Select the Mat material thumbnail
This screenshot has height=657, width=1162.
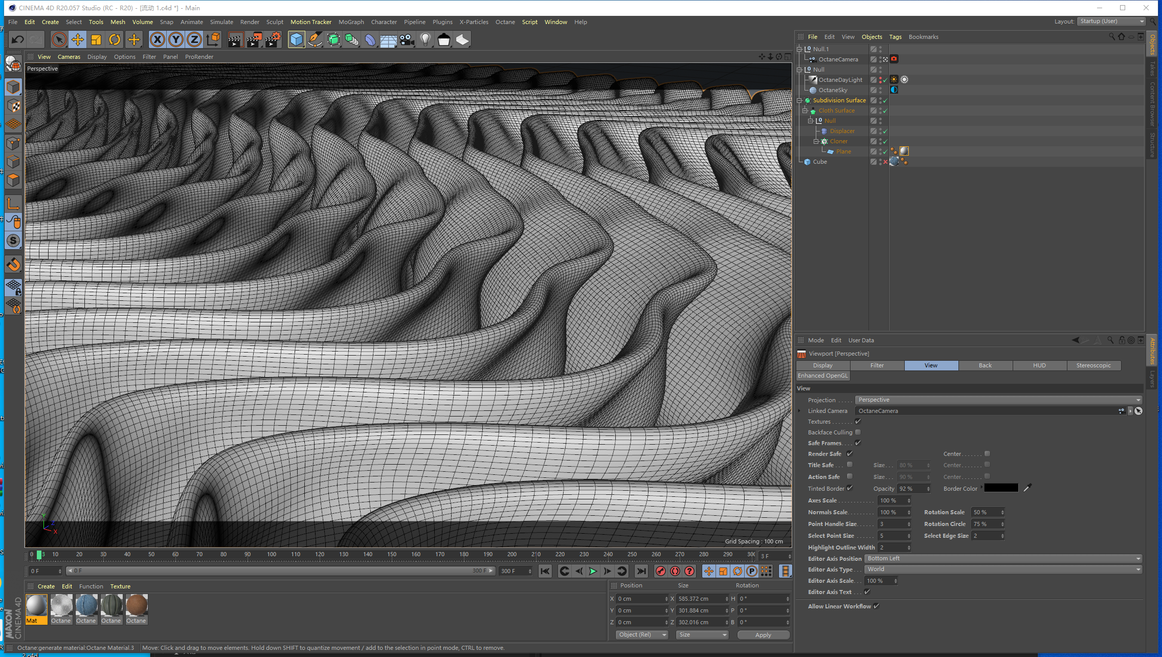[36, 609]
